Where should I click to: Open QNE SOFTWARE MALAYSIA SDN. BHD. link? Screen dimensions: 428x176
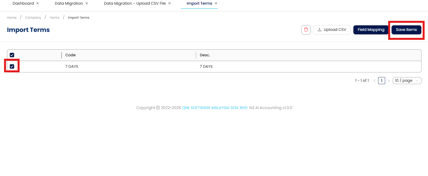pos(215,108)
